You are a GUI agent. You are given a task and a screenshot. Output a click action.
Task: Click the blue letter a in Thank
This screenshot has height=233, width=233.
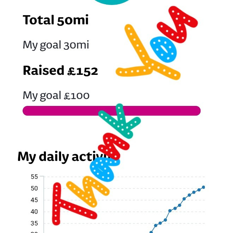[x=102, y=169]
